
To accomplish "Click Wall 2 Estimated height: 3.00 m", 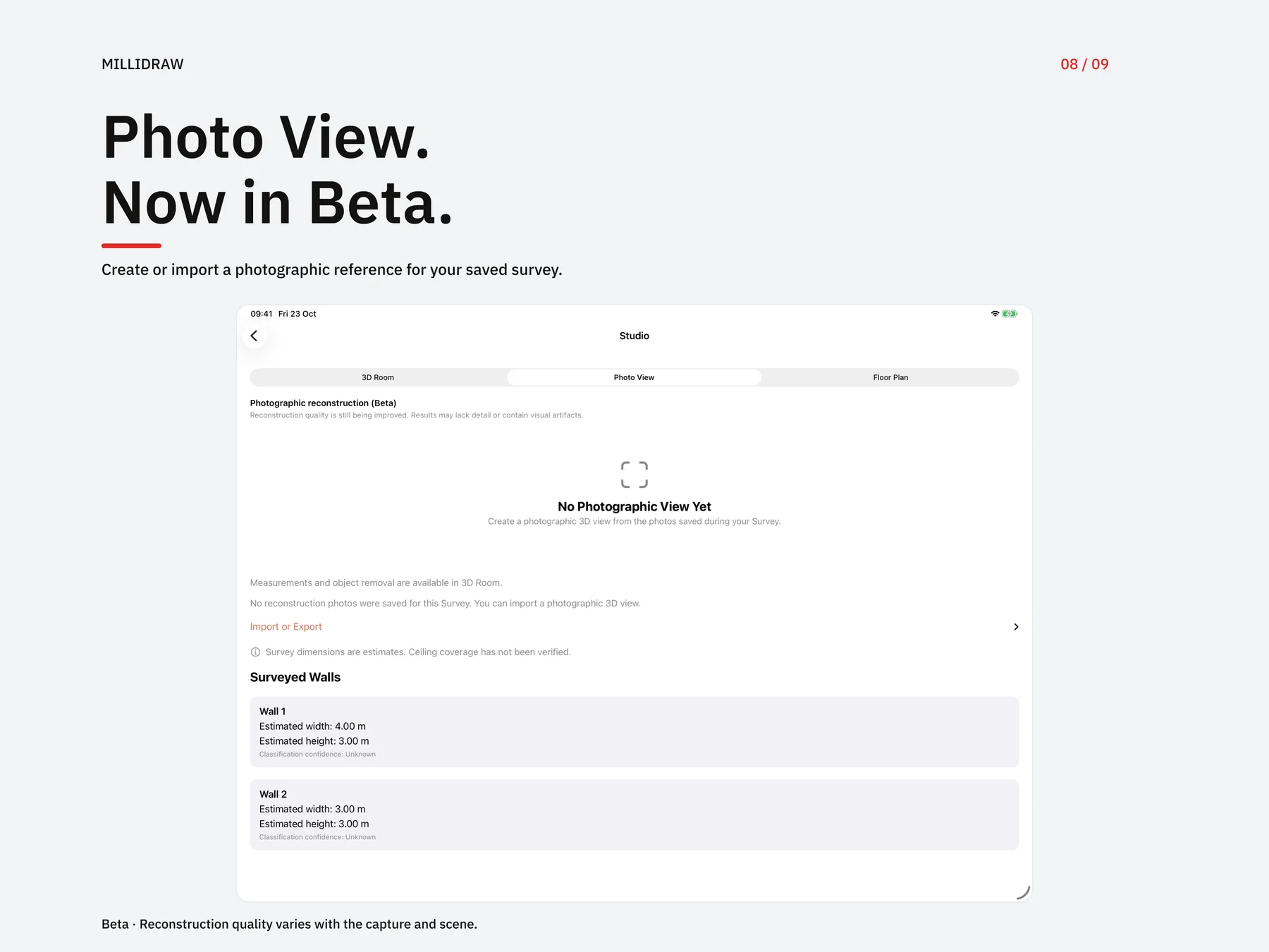I will click(314, 824).
